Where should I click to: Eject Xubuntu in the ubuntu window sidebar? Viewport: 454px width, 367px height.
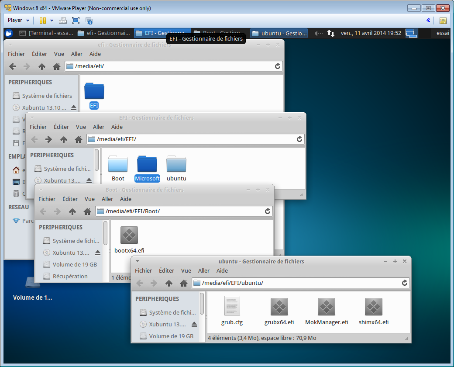pyautogui.click(x=194, y=324)
